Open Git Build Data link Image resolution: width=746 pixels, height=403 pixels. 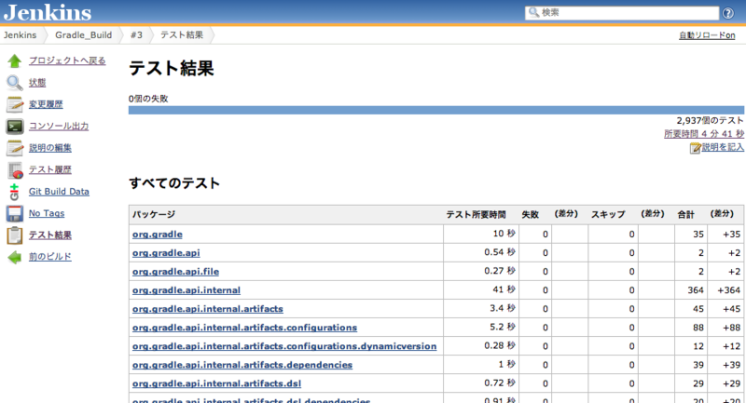tap(59, 192)
